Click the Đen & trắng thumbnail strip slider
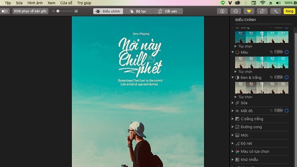The height and width of the screenshot is (167, 297). pos(262,88)
